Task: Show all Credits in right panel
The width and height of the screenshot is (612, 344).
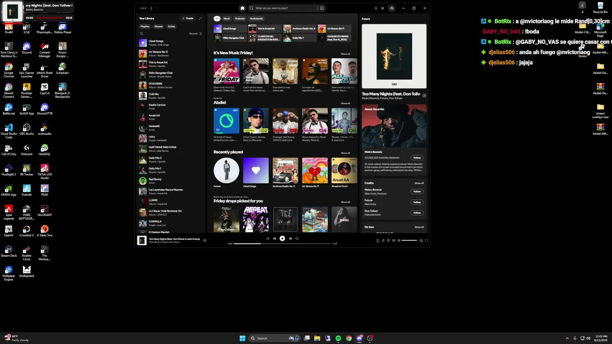Action: tap(419, 183)
